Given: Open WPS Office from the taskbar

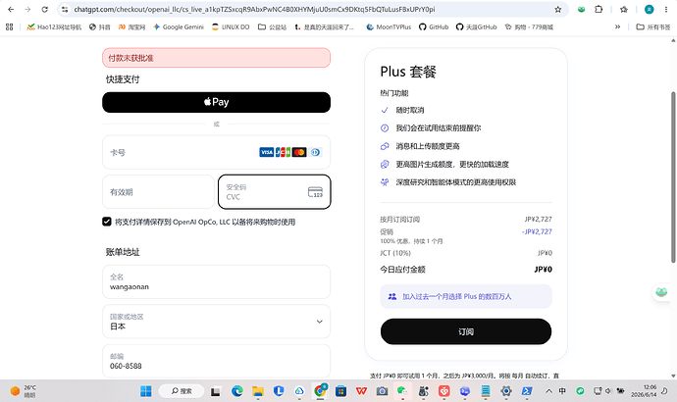Looking at the screenshot, I should coord(361,391).
